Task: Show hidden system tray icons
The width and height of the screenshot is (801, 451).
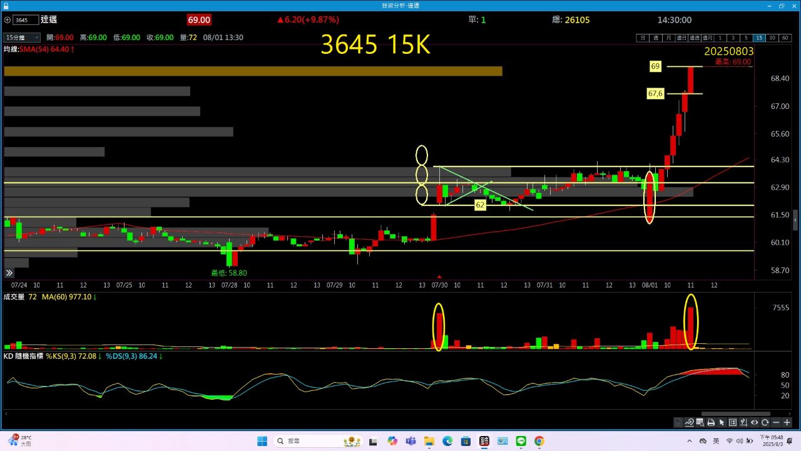Action: point(690,441)
